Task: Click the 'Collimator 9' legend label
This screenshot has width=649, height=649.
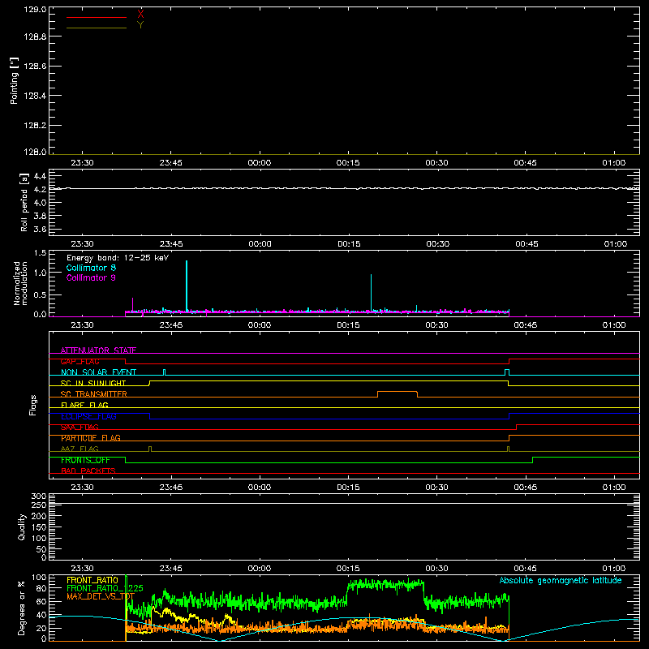Action: point(91,277)
